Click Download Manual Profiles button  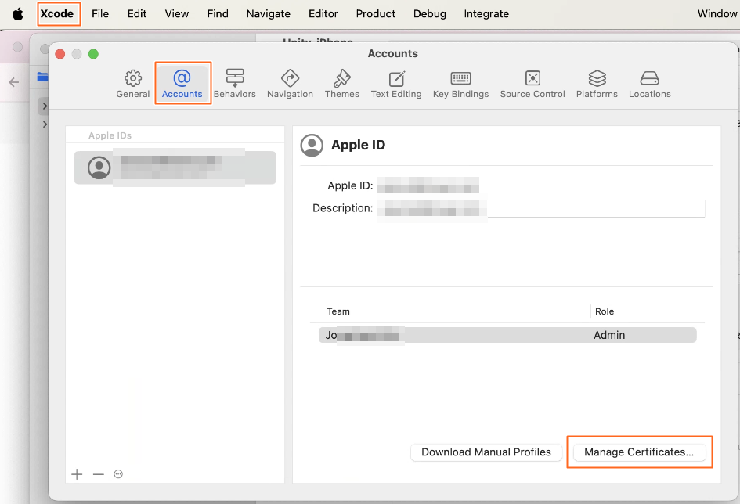tap(486, 452)
